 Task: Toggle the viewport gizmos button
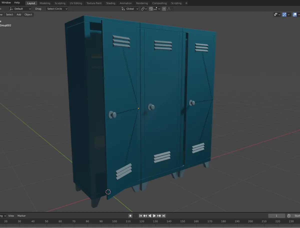pos(284,14)
